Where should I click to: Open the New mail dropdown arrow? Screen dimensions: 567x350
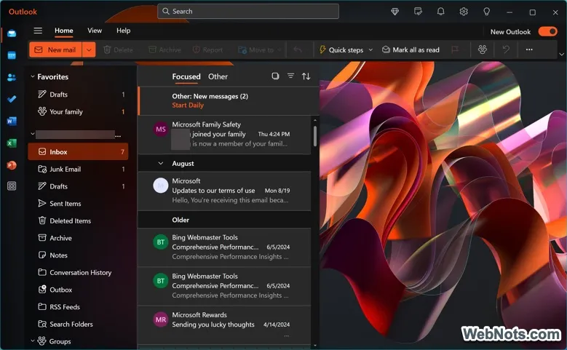point(89,50)
